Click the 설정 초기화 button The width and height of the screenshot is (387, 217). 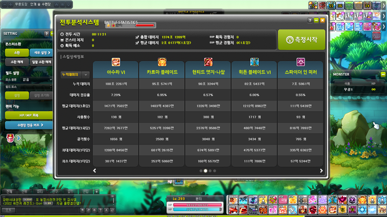pyautogui.click(x=42, y=95)
